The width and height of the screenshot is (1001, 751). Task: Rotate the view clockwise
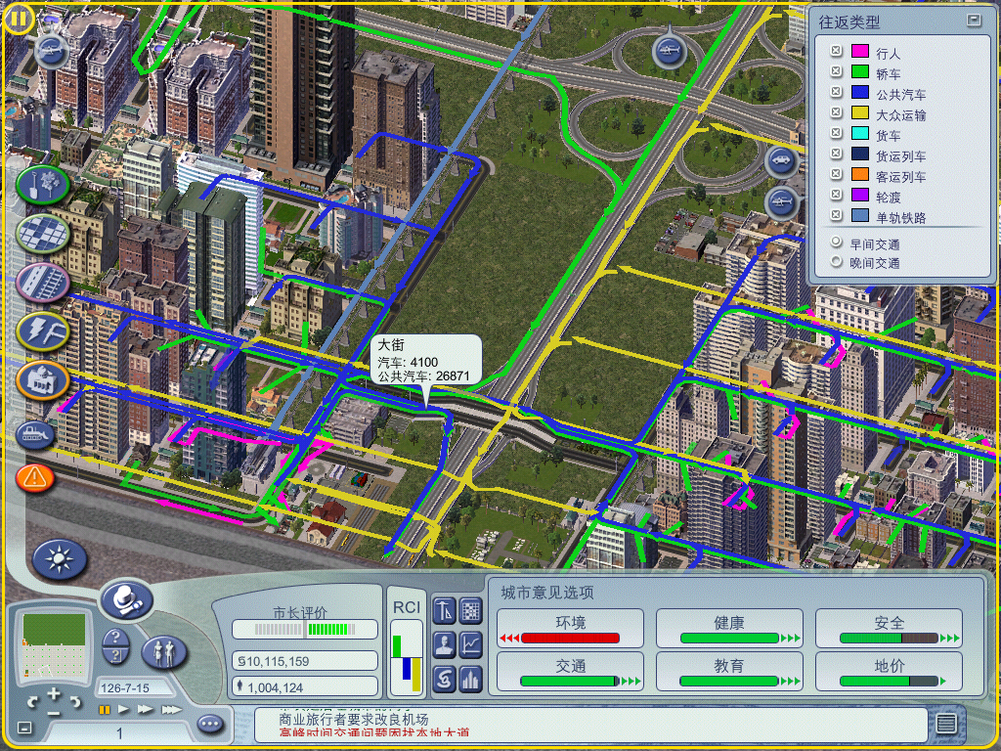pos(75,702)
